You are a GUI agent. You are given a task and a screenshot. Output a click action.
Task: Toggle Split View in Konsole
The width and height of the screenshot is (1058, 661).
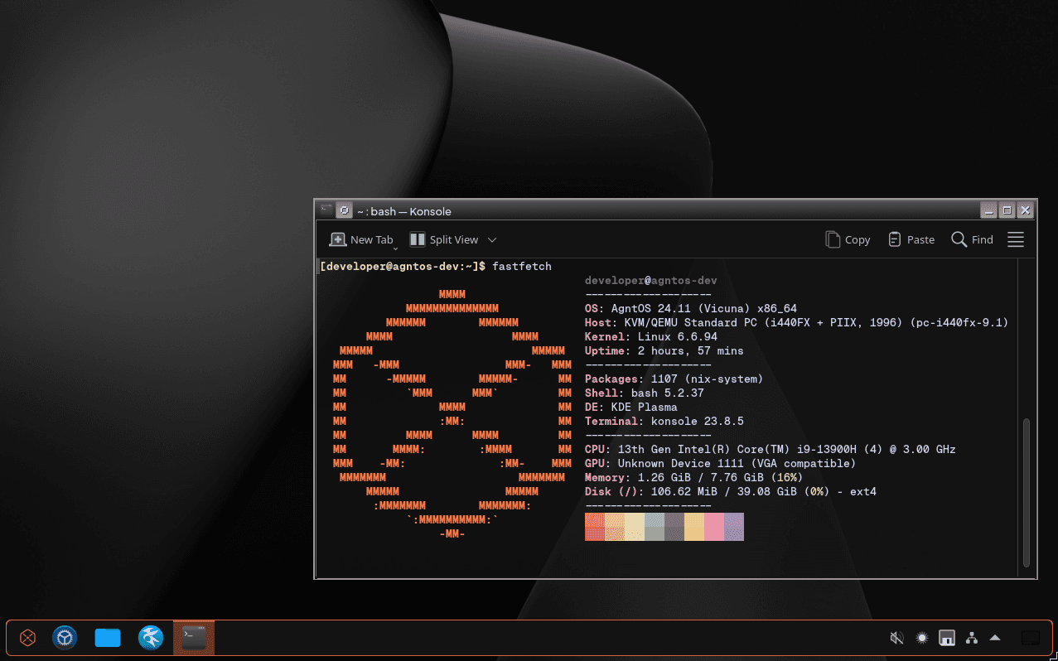444,239
